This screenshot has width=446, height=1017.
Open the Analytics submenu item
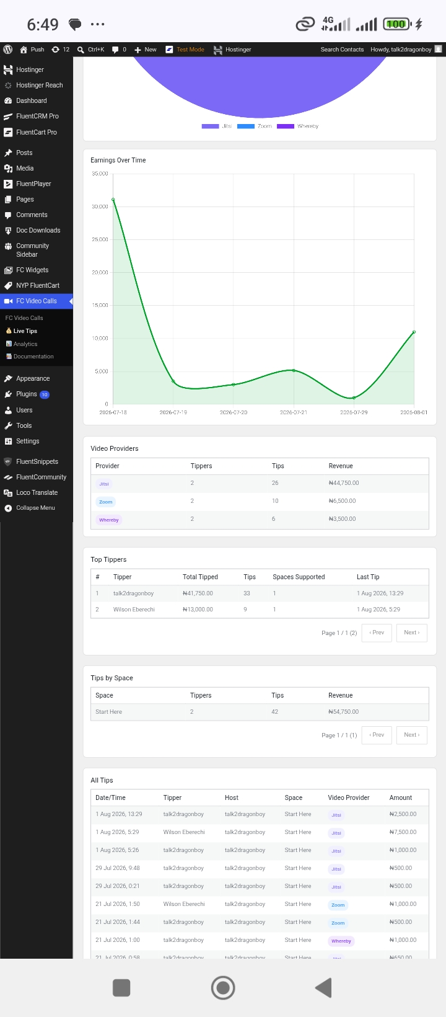pyautogui.click(x=25, y=344)
